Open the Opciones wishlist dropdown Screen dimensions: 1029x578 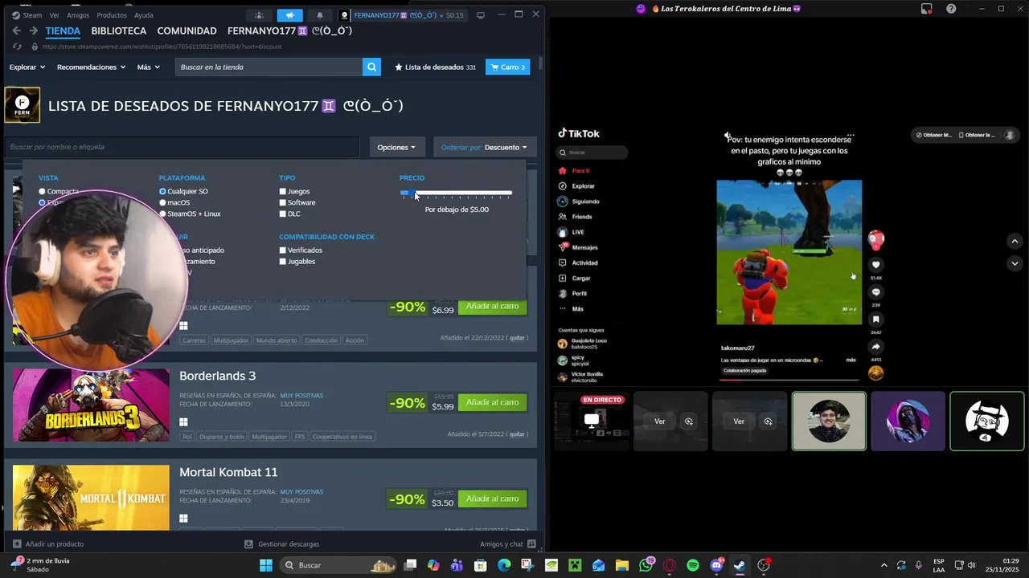396,147
